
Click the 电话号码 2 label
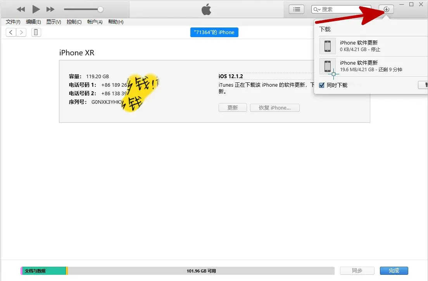83,94
